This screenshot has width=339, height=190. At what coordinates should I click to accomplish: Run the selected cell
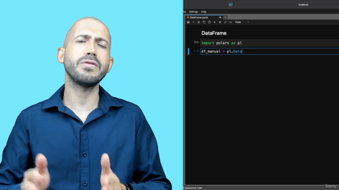click(x=215, y=22)
